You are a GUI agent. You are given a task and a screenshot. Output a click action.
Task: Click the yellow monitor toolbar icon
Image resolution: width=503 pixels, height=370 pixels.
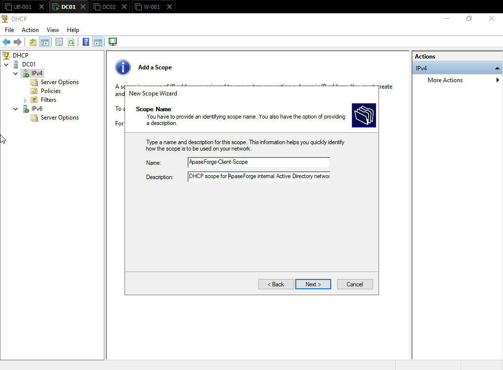113,42
